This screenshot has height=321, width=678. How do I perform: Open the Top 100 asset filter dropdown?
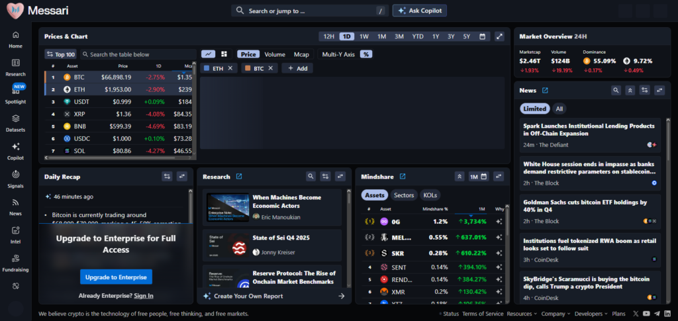(x=60, y=54)
